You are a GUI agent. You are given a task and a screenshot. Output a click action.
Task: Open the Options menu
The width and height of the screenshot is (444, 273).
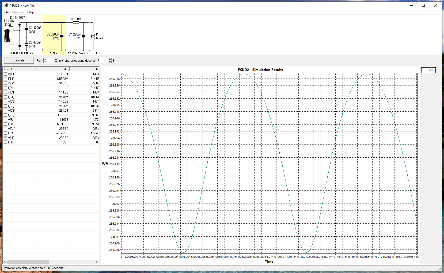pos(18,12)
